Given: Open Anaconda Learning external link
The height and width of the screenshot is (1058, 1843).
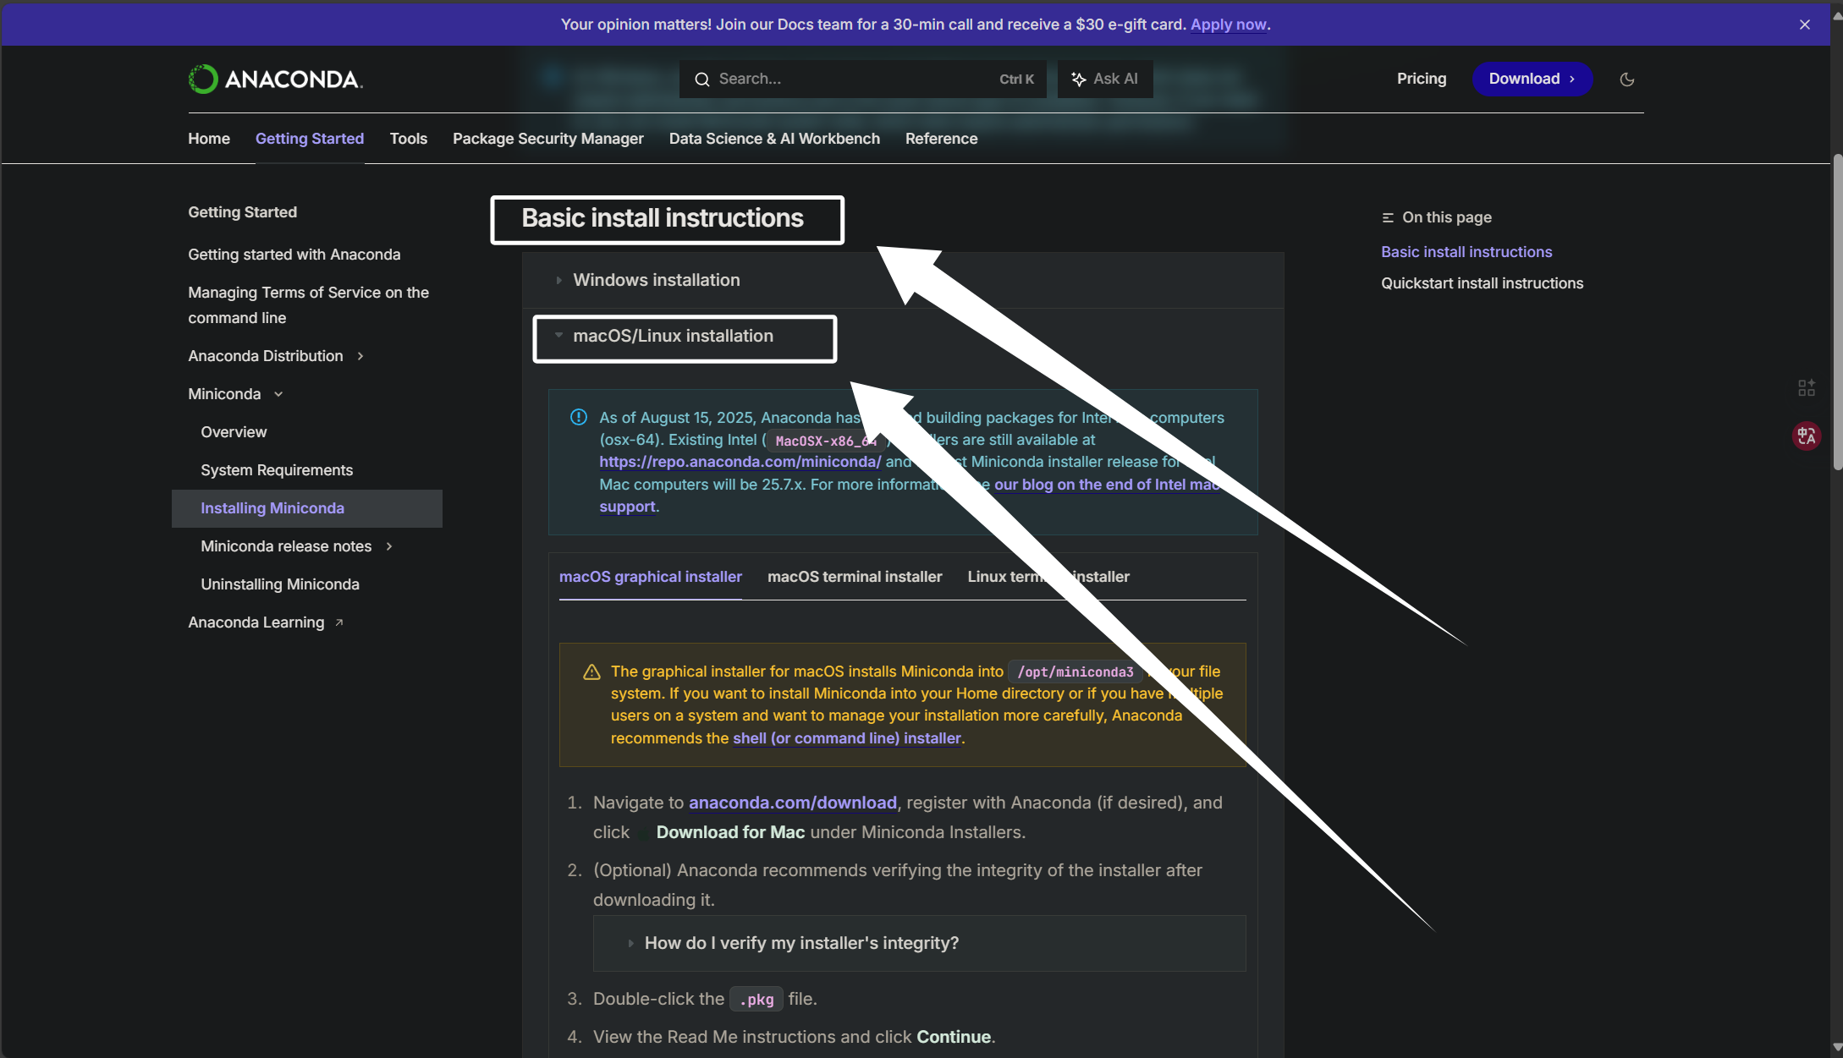Looking at the screenshot, I should pyautogui.click(x=265, y=622).
